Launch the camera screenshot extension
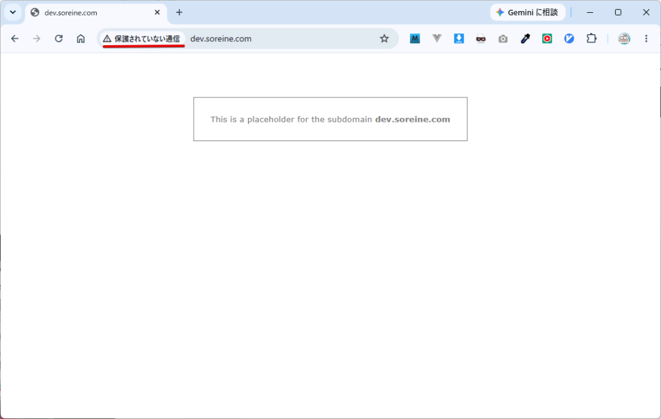The height and width of the screenshot is (419, 661). click(x=503, y=39)
